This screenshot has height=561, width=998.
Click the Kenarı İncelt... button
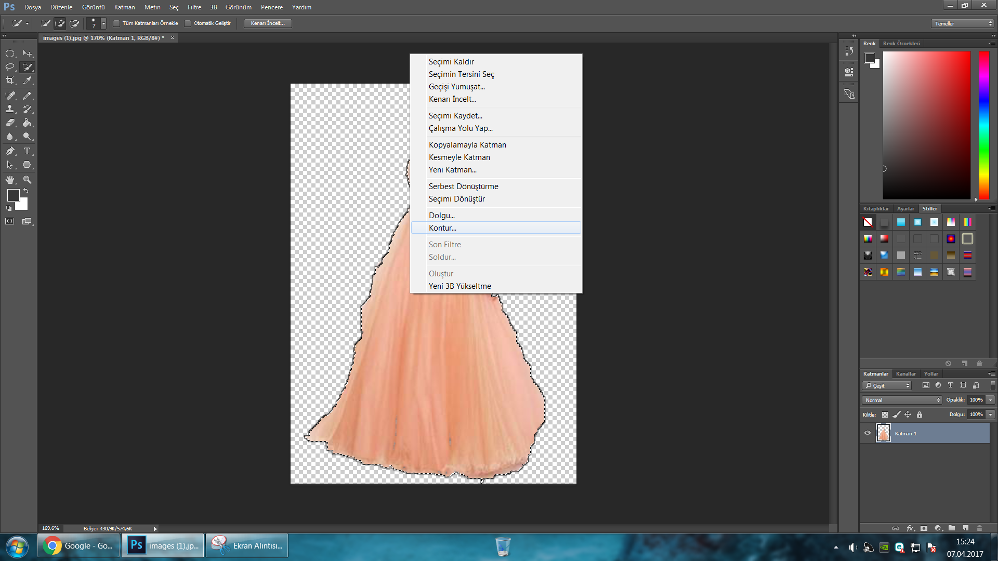pyautogui.click(x=268, y=23)
